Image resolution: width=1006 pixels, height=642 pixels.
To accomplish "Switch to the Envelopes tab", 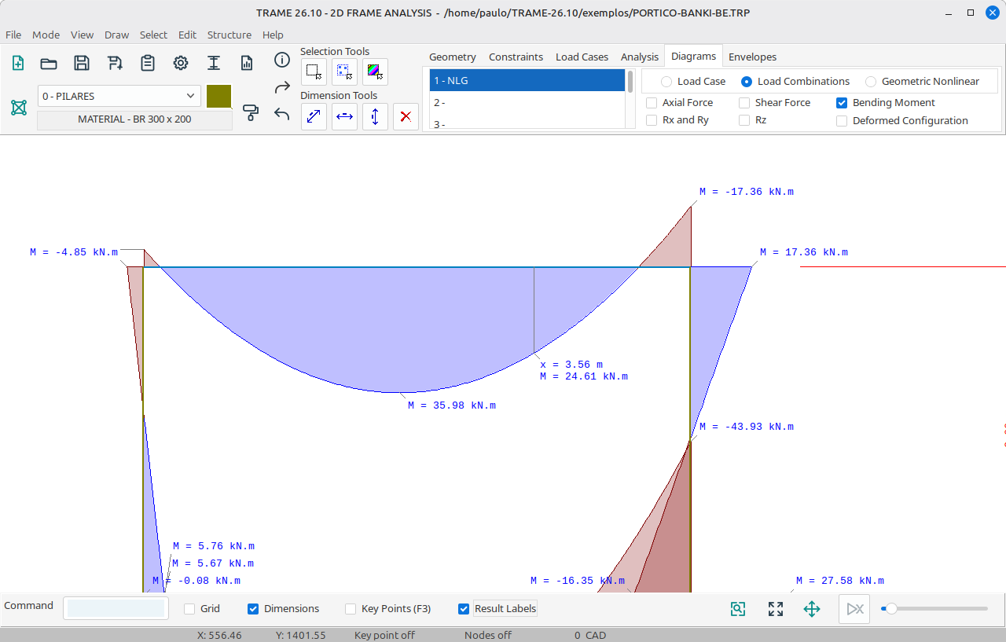I will coord(752,57).
